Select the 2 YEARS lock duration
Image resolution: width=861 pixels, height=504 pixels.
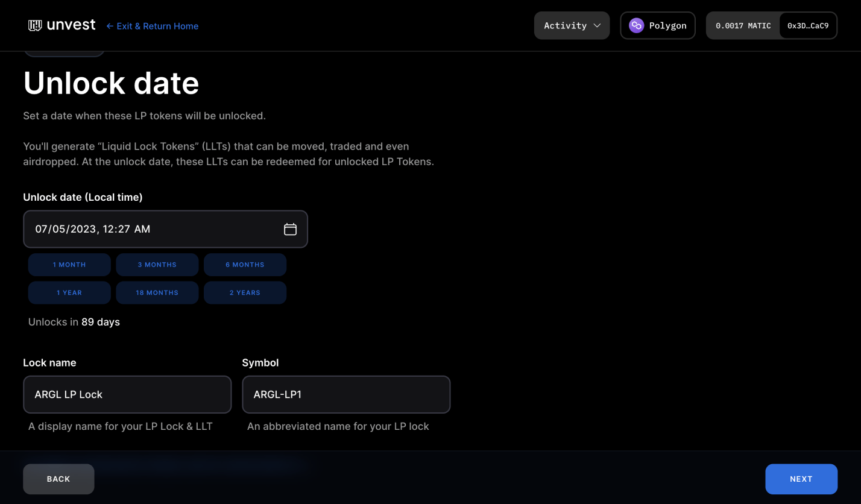[245, 292]
